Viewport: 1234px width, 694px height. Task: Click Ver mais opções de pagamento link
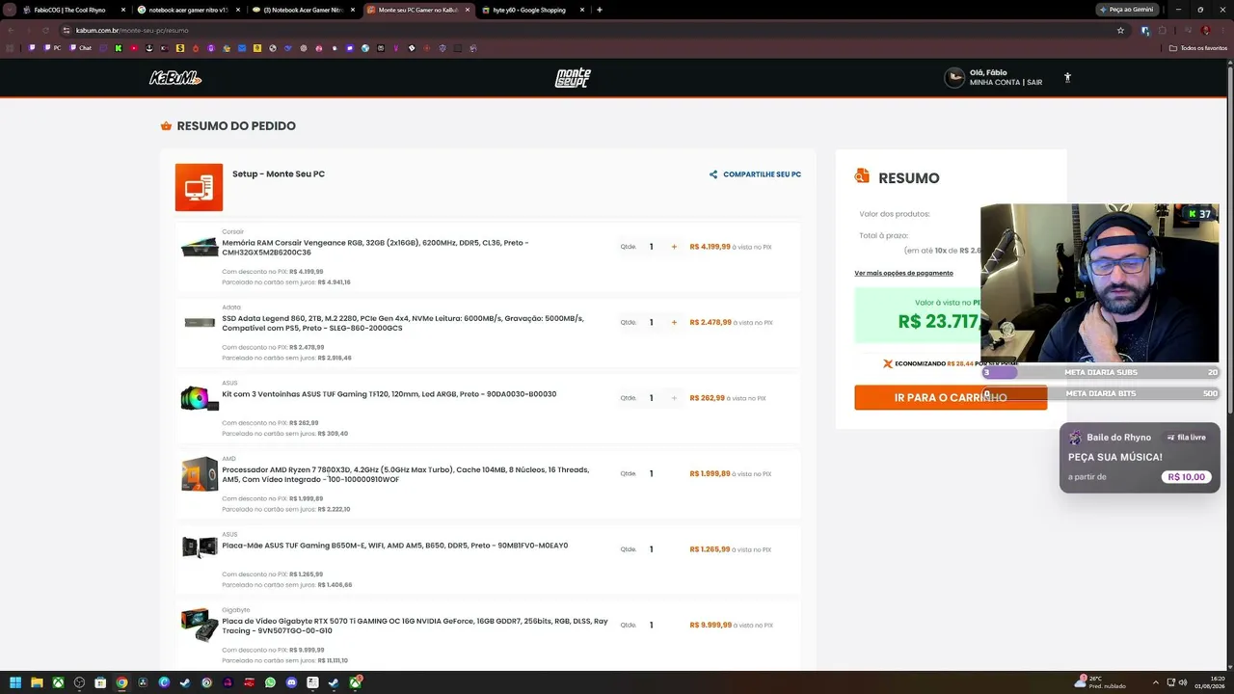point(903,273)
